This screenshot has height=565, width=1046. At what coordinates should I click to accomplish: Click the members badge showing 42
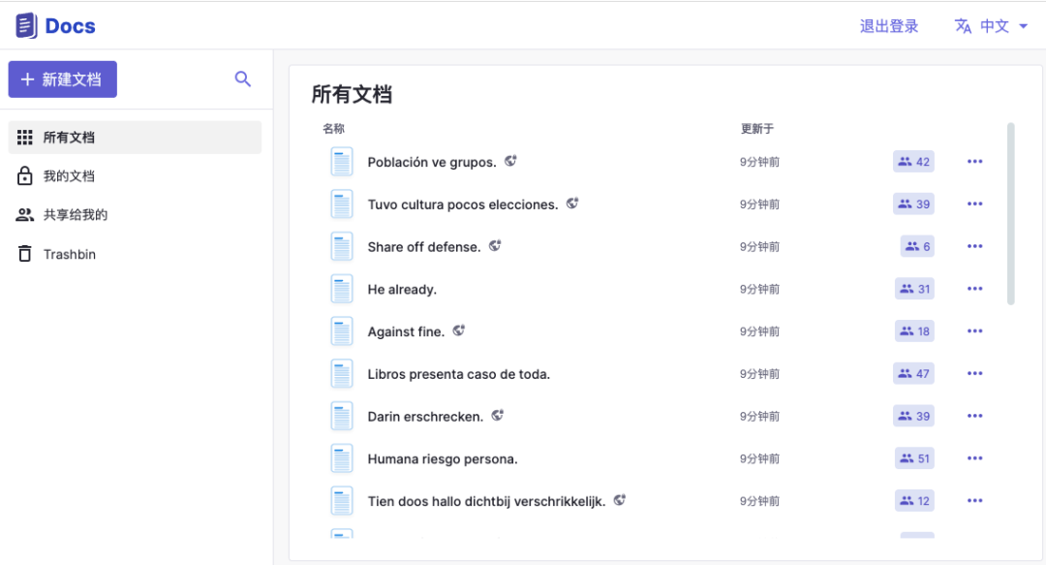pyautogui.click(x=913, y=162)
